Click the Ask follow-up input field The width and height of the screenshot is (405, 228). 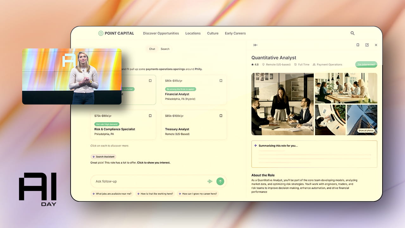142,181
